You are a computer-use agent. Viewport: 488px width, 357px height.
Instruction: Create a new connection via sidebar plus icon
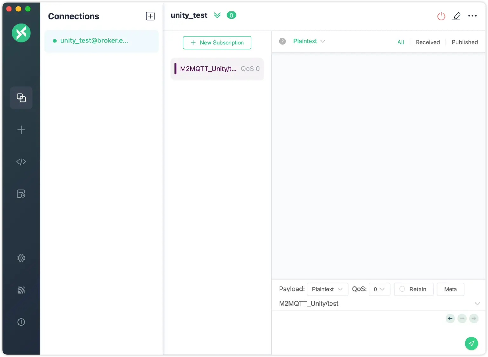click(21, 130)
